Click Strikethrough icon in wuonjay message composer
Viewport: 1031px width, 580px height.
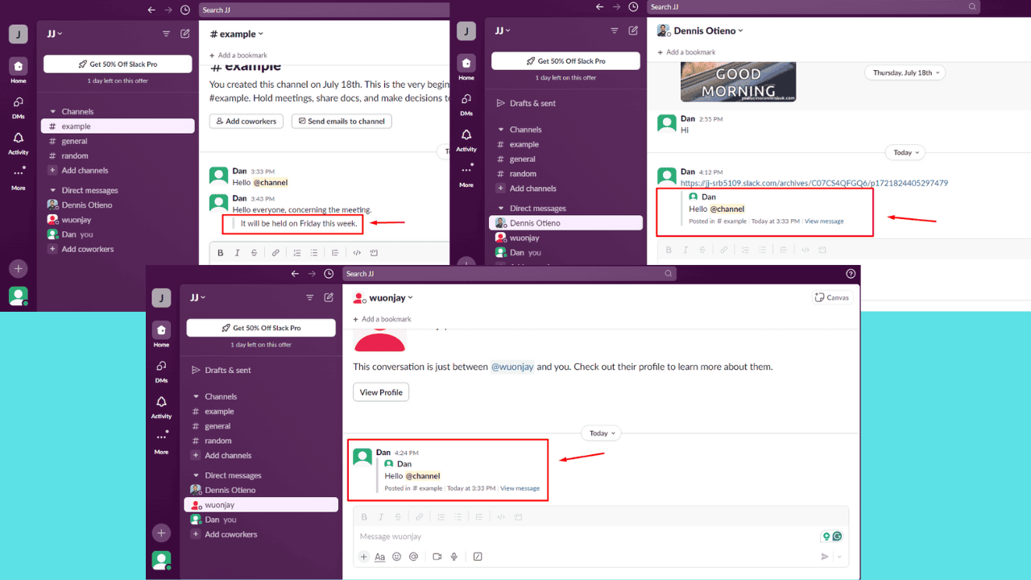tap(398, 516)
